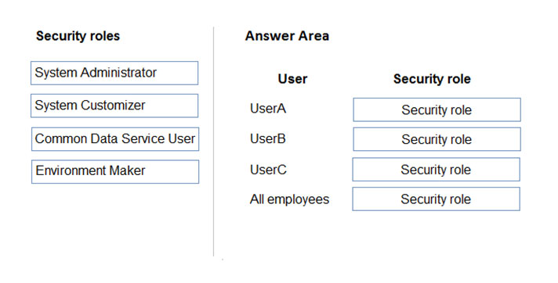Click the tiny dot beneath the divider
Viewport: 558px width, 283px height.
(223, 260)
